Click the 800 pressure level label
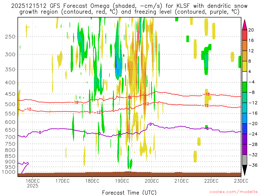 pyautogui.click(x=10, y=150)
